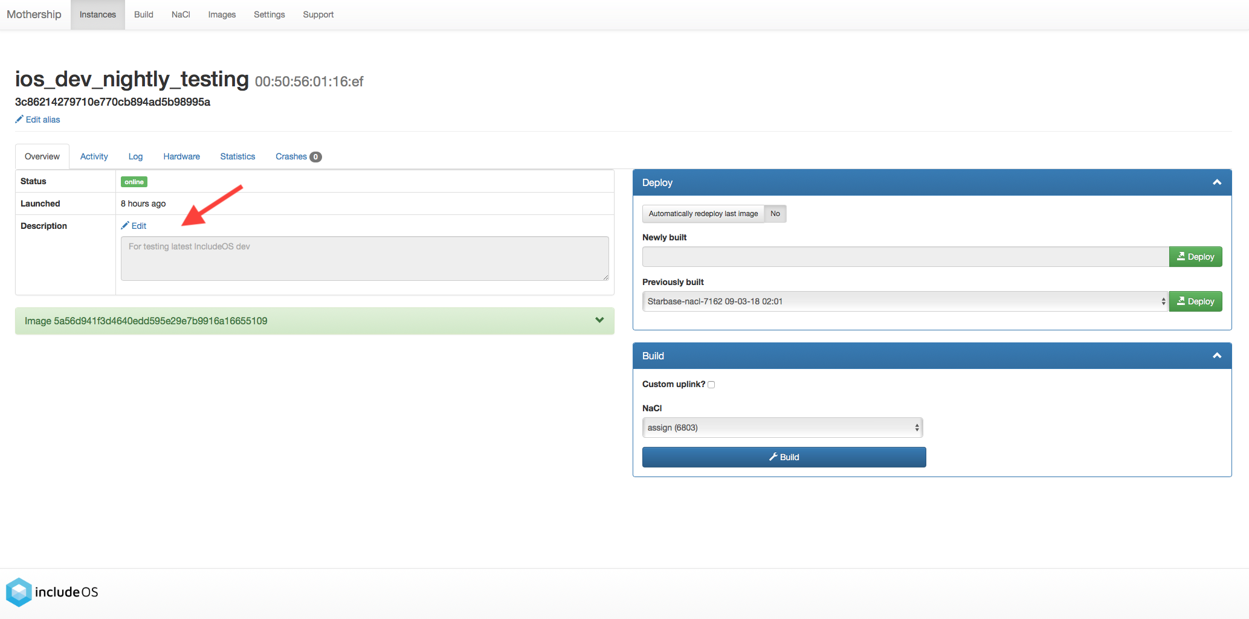The image size is (1249, 619).
Task: Toggle the Custom uplink checkbox
Action: tap(711, 385)
